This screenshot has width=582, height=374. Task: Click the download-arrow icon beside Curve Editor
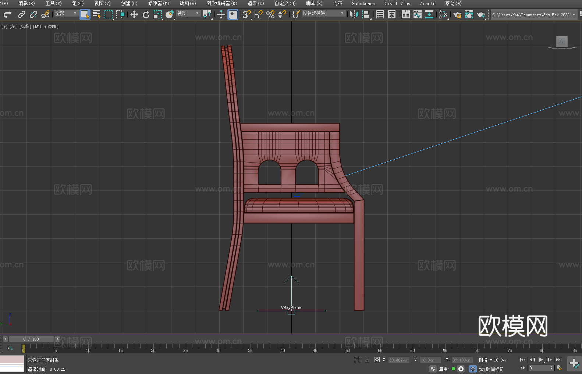click(429, 14)
